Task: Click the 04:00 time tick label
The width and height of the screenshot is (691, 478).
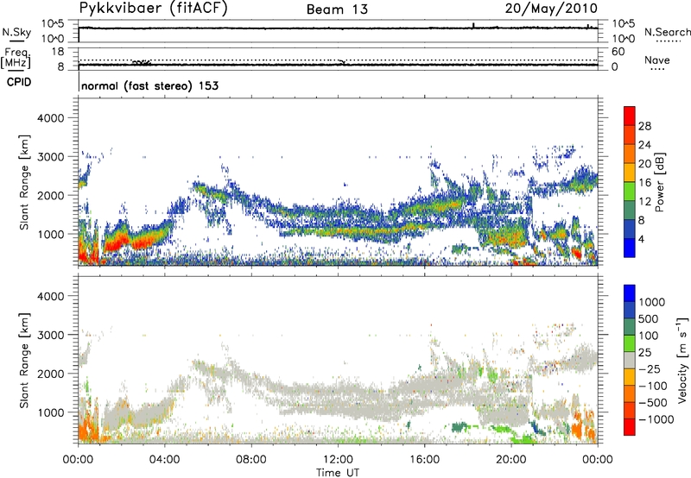Action: pyautogui.click(x=164, y=460)
